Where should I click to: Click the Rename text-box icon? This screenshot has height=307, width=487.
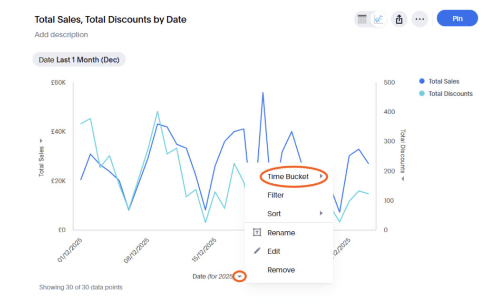click(257, 233)
